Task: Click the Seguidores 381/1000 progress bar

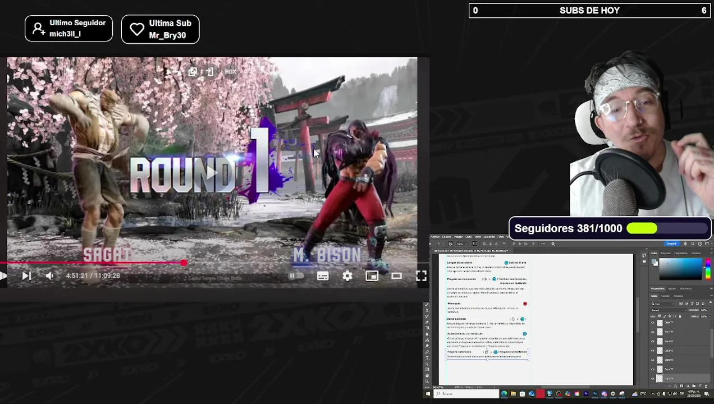Action: pyautogui.click(x=667, y=228)
